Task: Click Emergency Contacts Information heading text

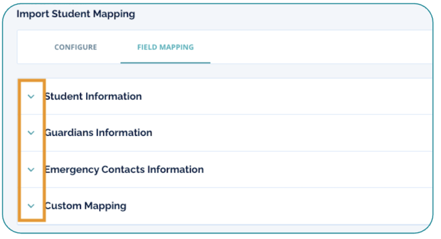Action: 124,169
